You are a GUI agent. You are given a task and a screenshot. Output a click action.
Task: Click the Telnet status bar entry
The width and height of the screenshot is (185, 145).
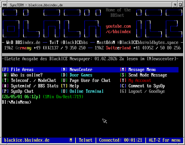(x=86, y=140)
